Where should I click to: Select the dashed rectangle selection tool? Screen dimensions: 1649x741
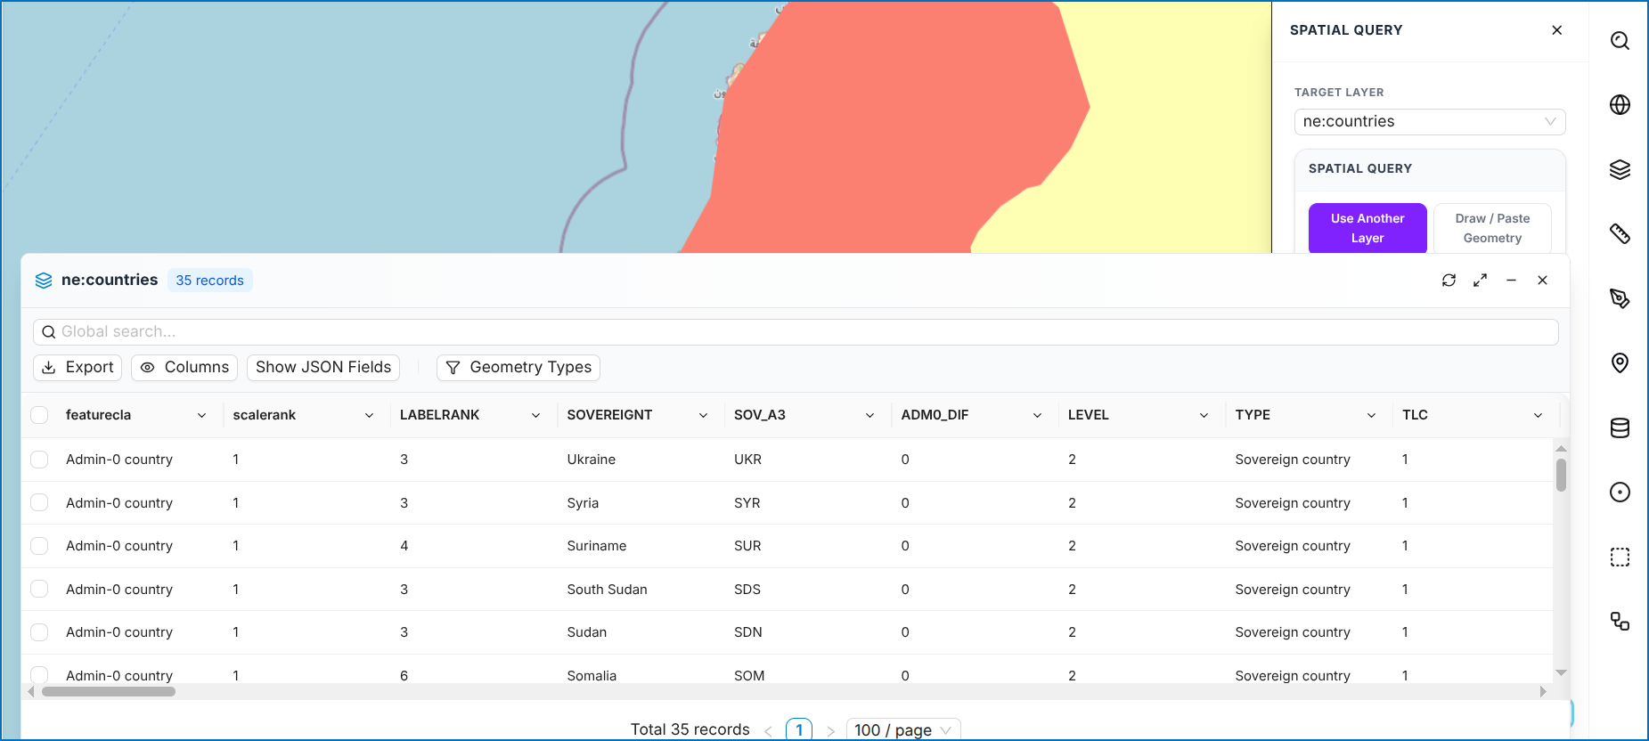(x=1620, y=557)
